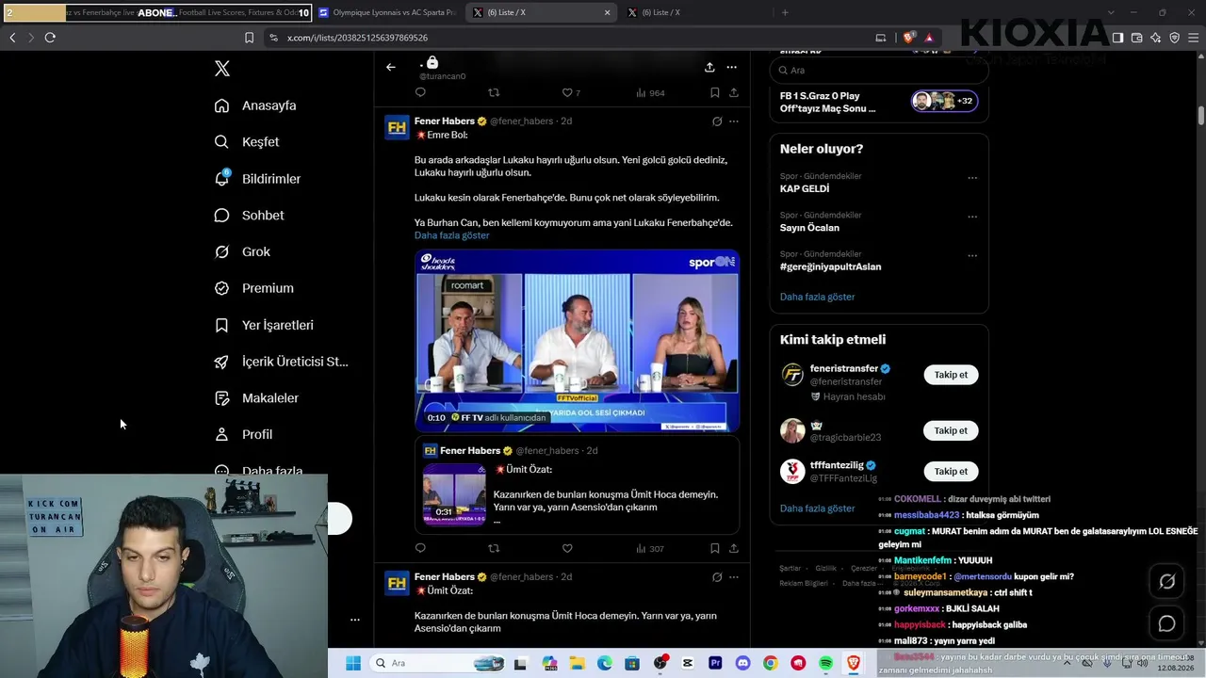Open Makaleler in the sidebar
Viewport: 1206px width, 678px height.
(x=256, y=398)
